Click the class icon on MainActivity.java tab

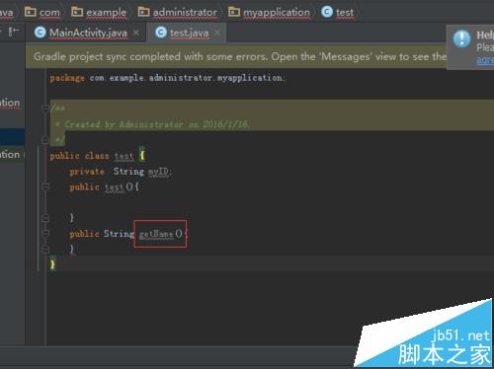coord(41,33)
